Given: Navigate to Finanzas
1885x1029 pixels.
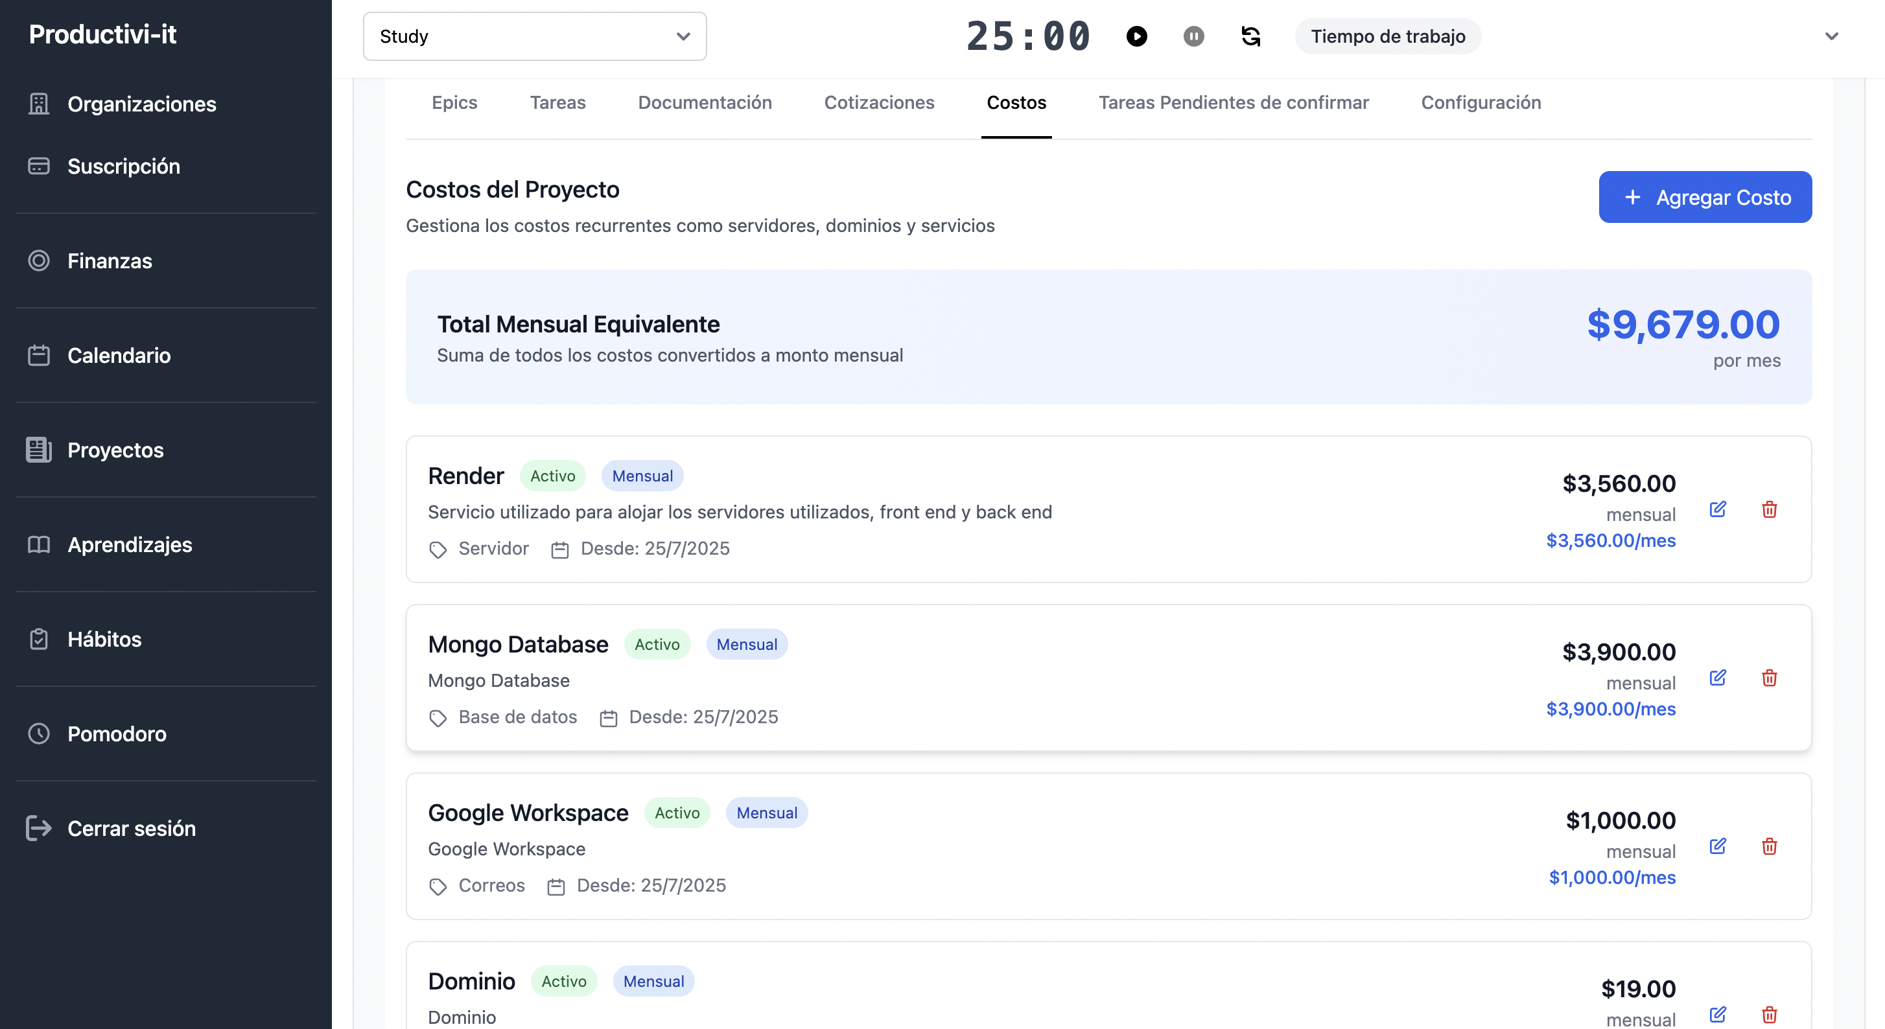Looking at the screenshot, I should coord(110,260).
